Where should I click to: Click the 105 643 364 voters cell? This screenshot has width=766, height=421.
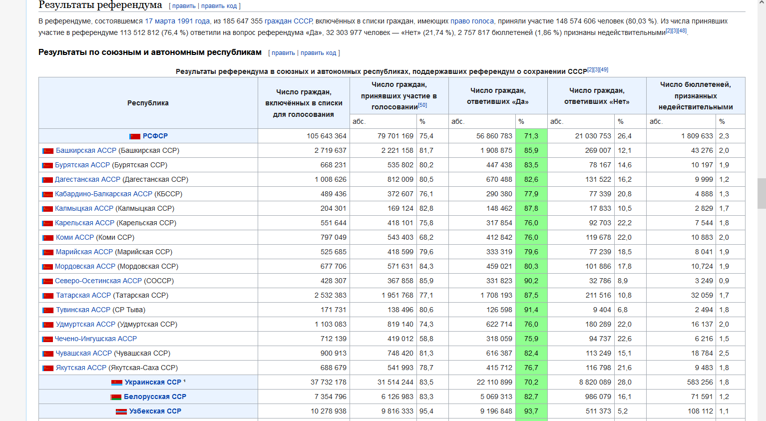click(304, 136)
